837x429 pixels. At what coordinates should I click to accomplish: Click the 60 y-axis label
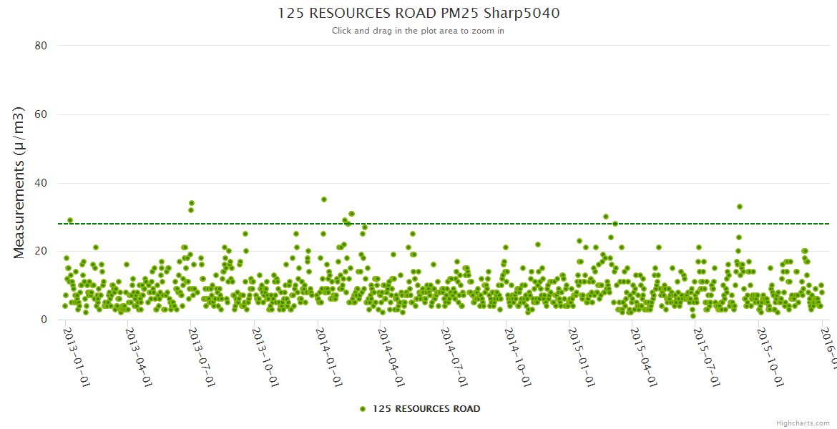pos(41,114)
